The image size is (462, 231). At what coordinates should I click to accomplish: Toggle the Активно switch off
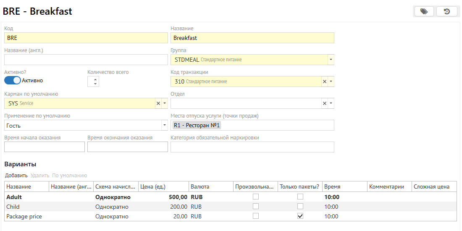coord(13,80)
